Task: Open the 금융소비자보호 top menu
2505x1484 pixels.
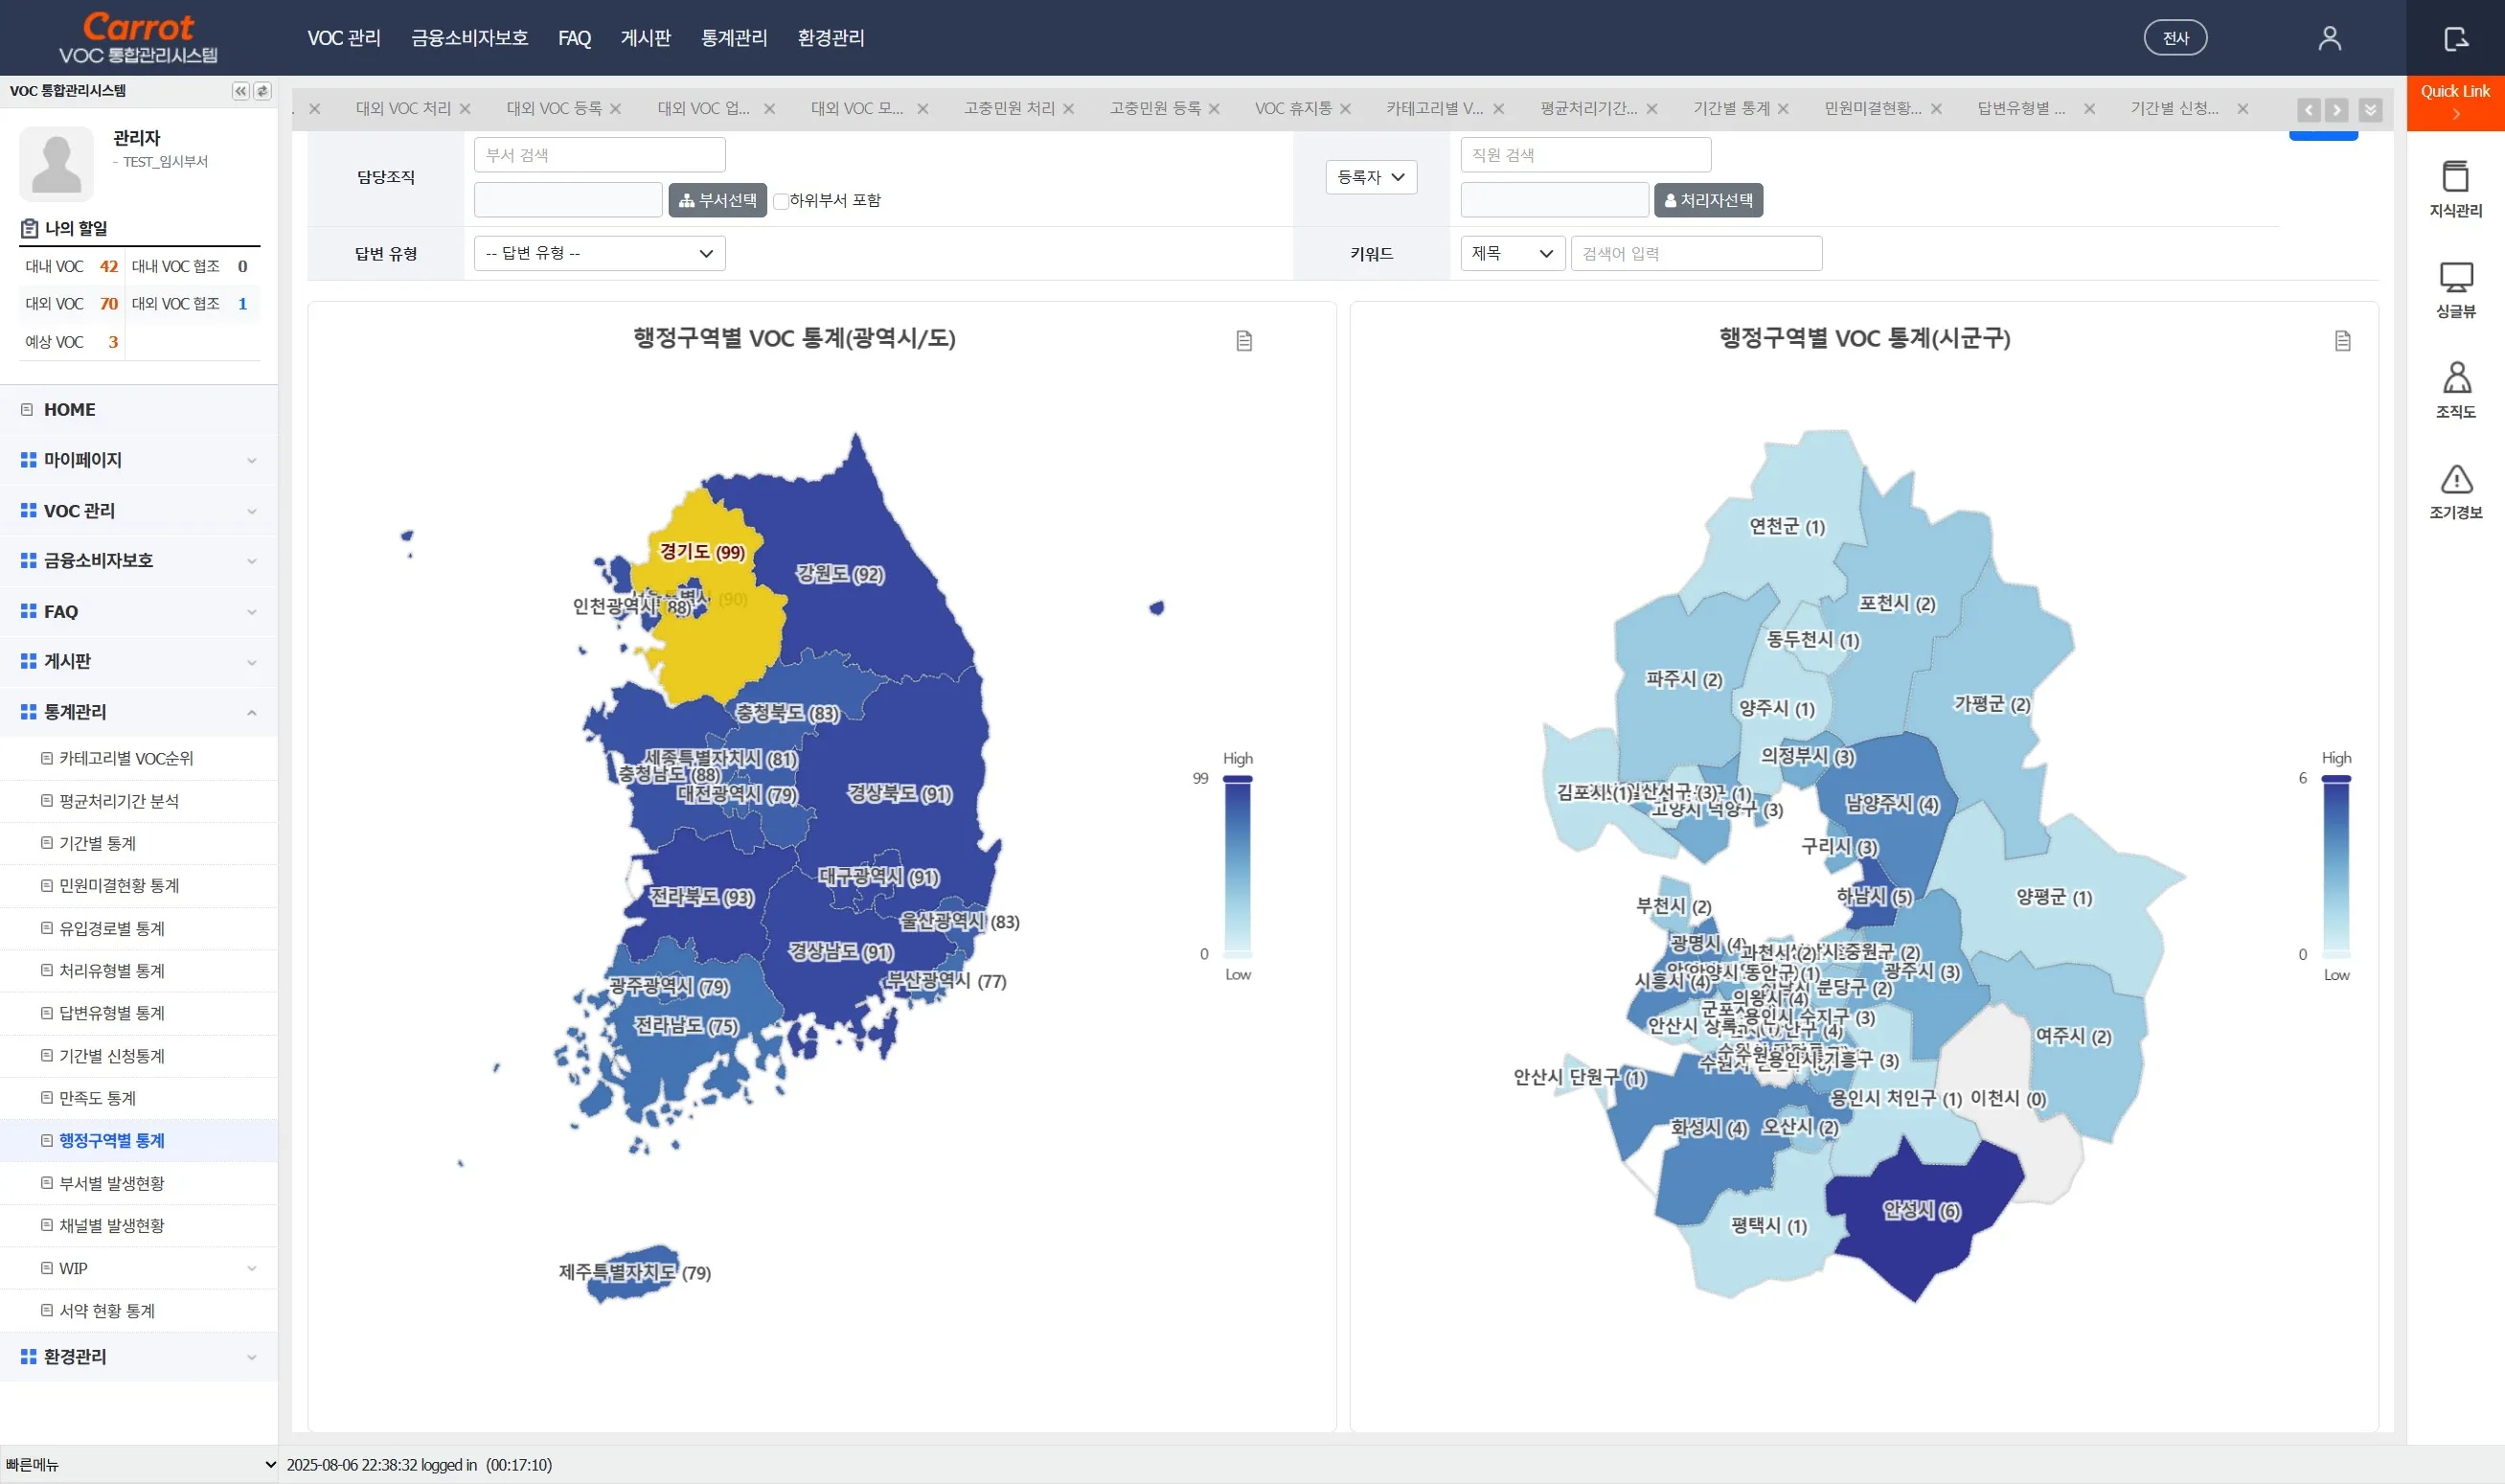Action: tap(468, 38)
